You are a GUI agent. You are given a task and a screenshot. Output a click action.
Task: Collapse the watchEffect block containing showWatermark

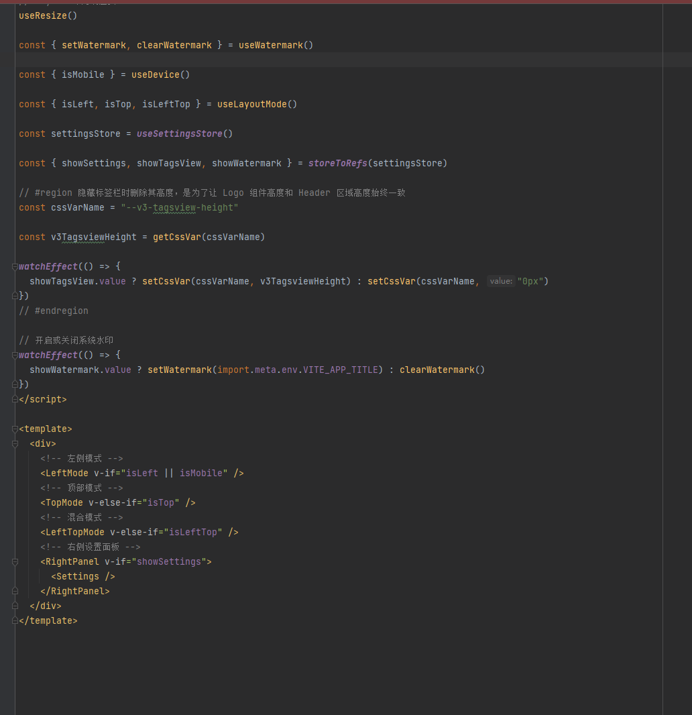15,355
